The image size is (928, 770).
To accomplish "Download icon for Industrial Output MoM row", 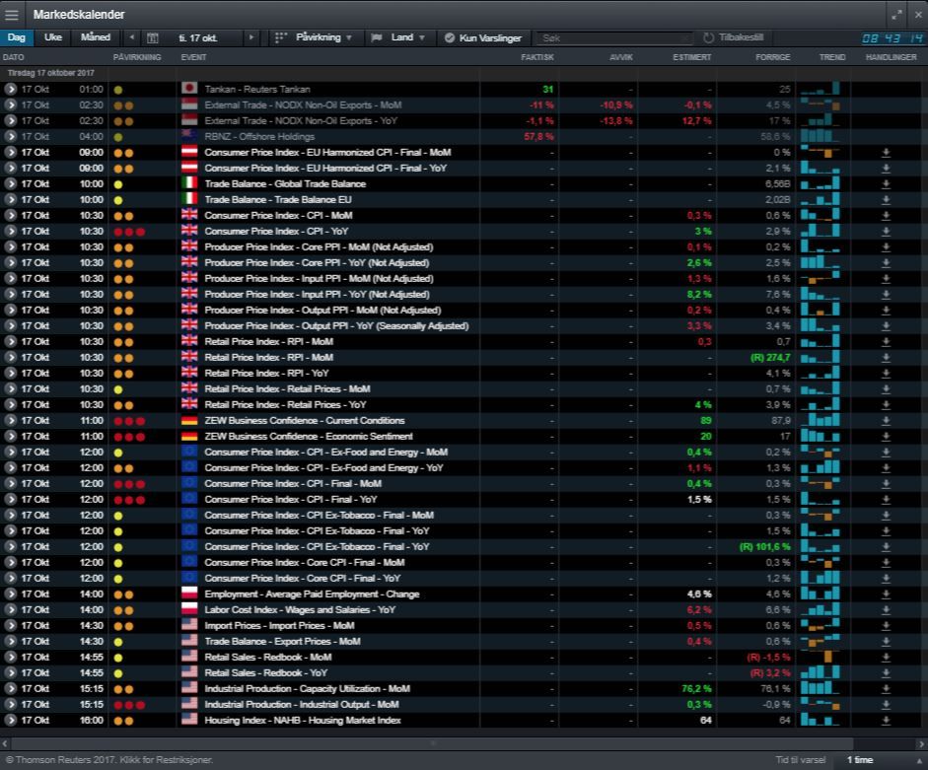I will tap(886, 705).
